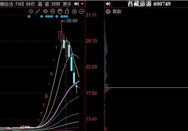Select the drawing pen tool
188x131 pixels.
[38, 11]
